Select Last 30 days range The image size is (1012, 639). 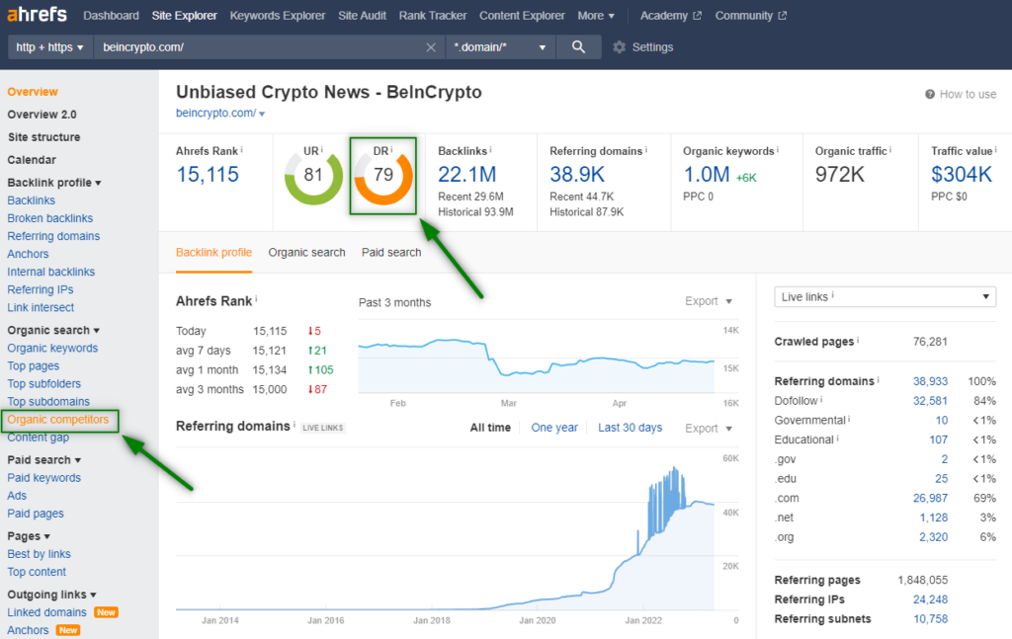(x=630, y=428)
